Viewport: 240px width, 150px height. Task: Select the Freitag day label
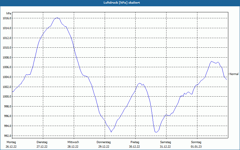point(135,142)
